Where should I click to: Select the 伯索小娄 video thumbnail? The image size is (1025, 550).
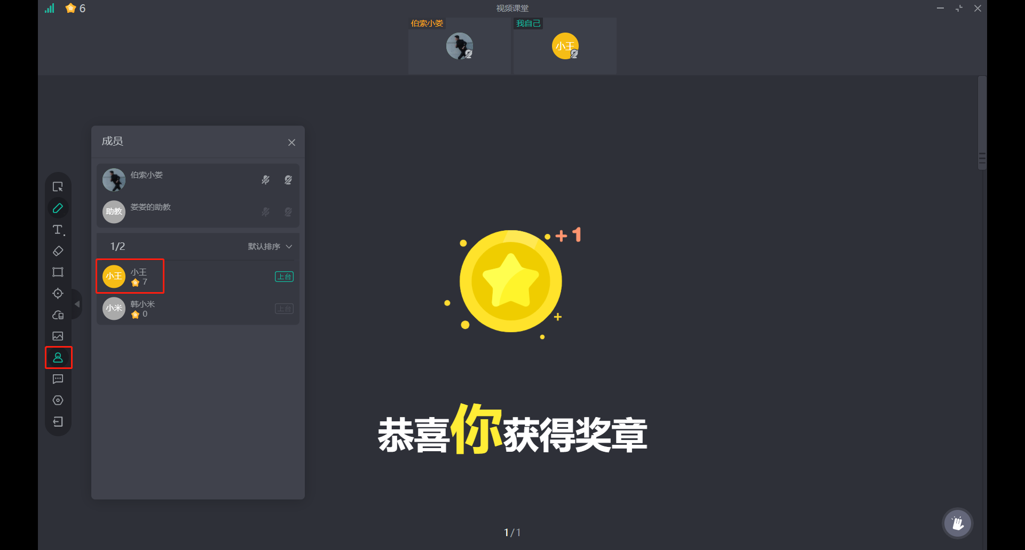pyautogui.click(x=459, y=46)
